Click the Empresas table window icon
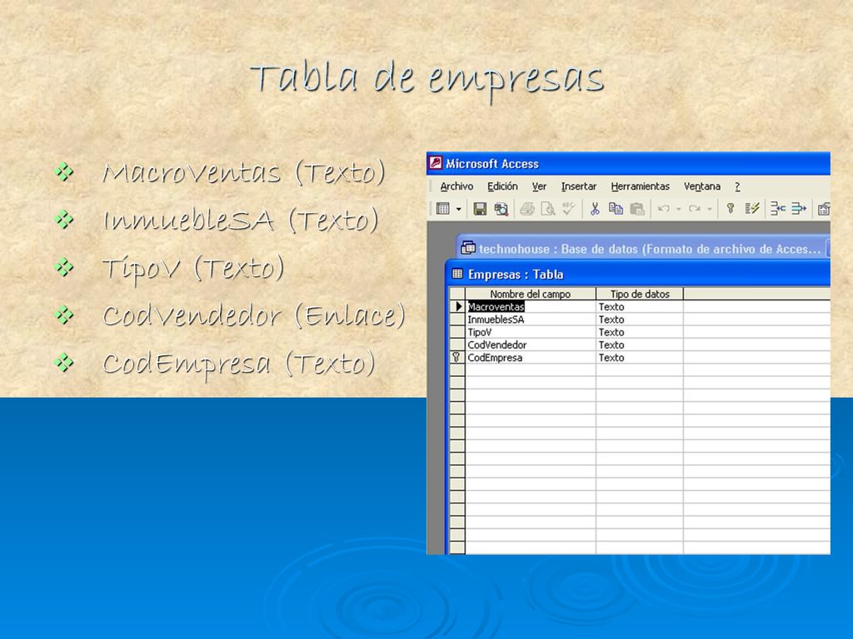The height and width of the screenshot is (639, 853). tap(457, 274)
